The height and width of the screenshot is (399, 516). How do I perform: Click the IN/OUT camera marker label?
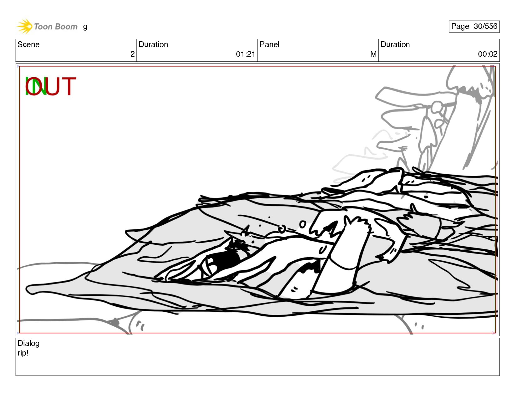tap(51, 86)
